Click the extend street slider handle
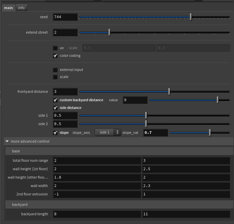The image size is (234, 224). (109, 32)
